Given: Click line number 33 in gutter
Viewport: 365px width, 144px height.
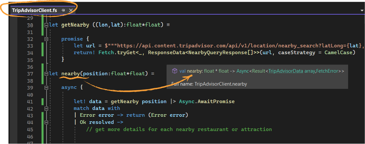Looking at the screenshot, I should 30,46.
